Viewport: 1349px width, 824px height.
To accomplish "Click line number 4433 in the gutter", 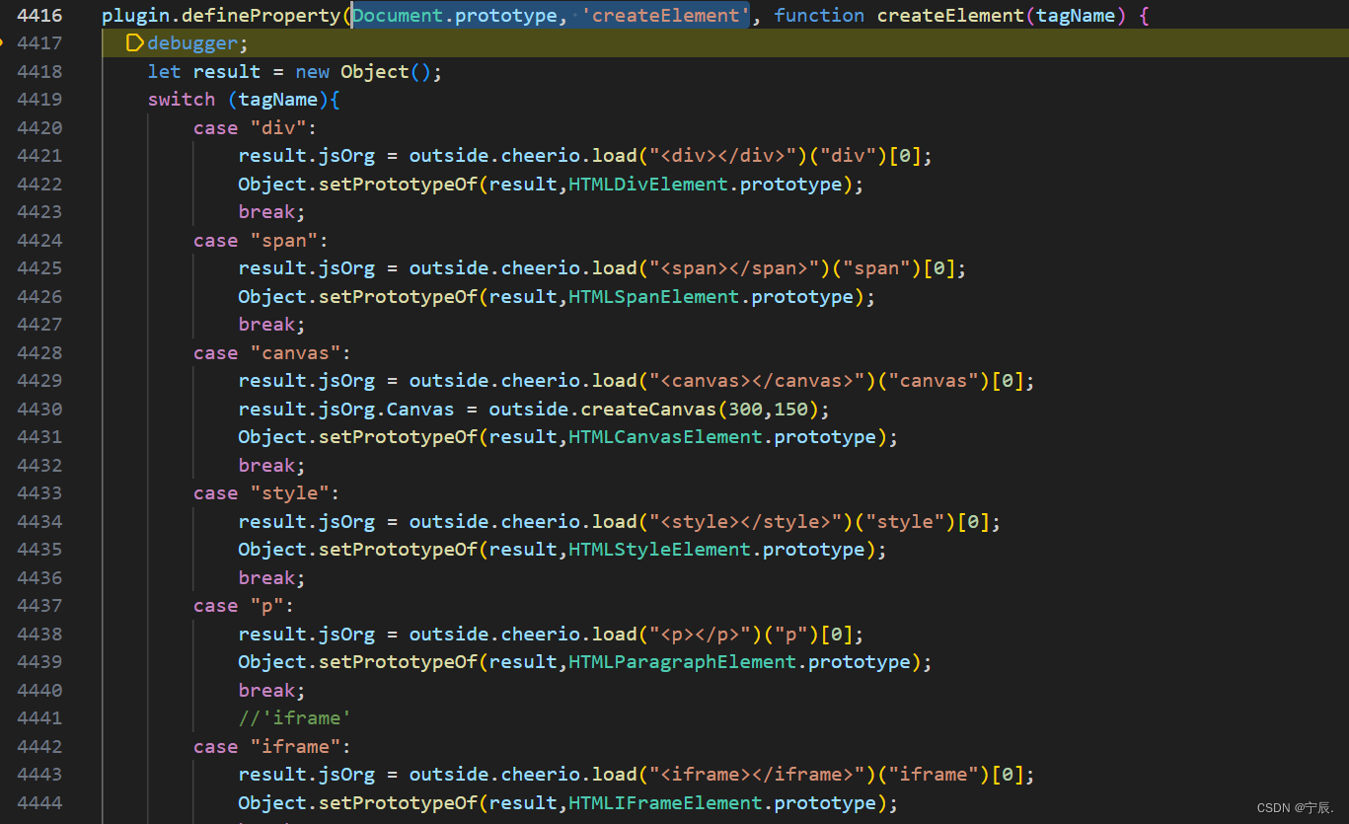I will tap(39, 493).
